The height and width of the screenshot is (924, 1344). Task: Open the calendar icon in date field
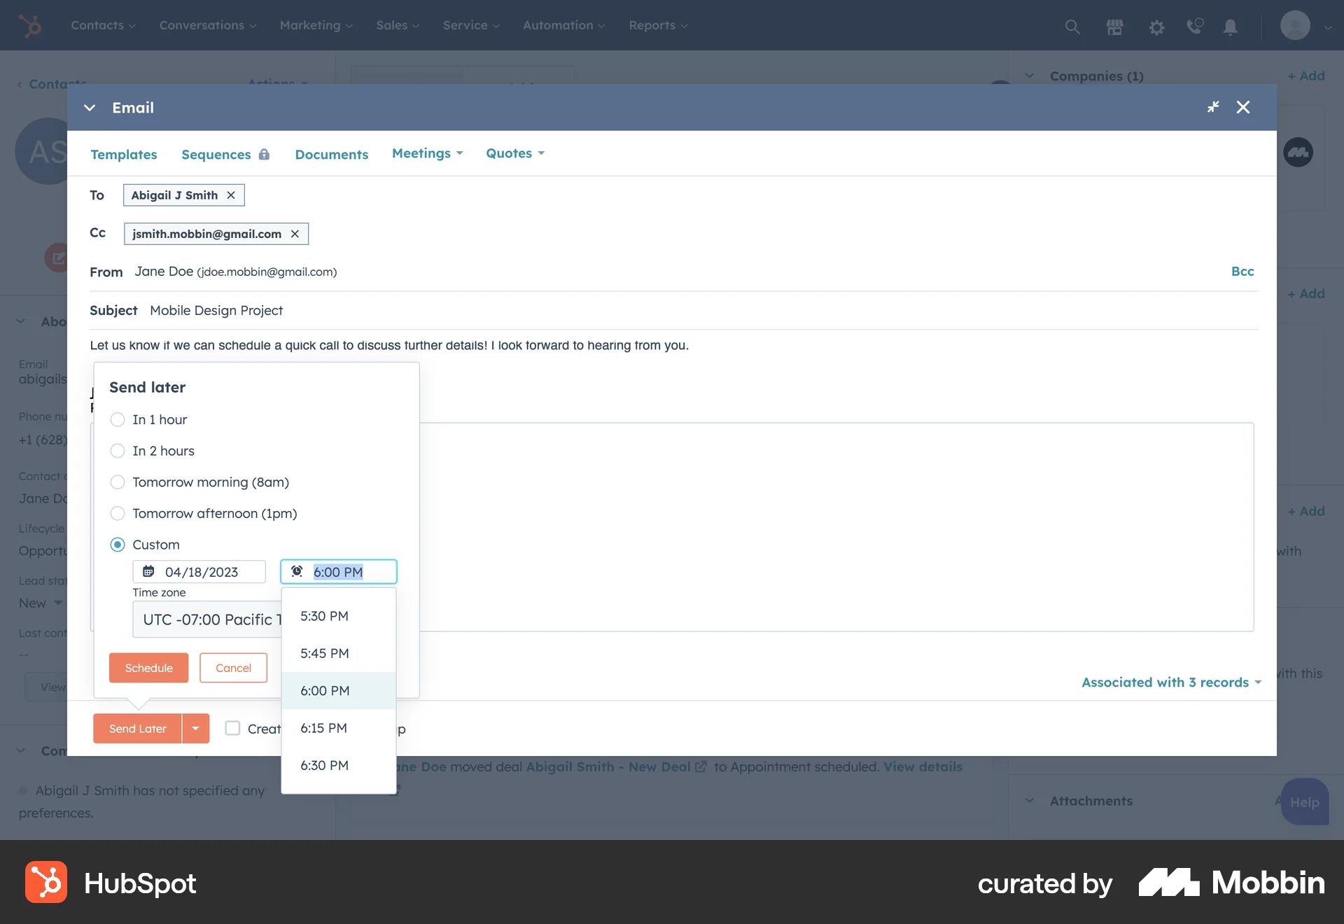tap(149, 571)
